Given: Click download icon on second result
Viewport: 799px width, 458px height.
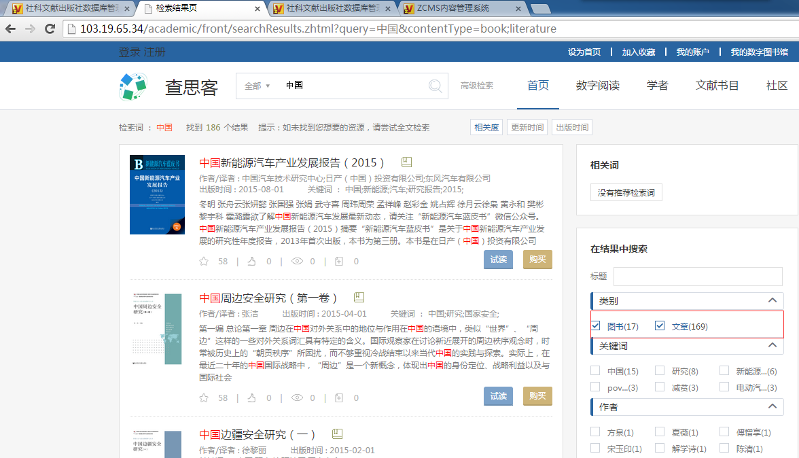Looking at the screenshot, I should pyautogui.click(x=340, y=398).
